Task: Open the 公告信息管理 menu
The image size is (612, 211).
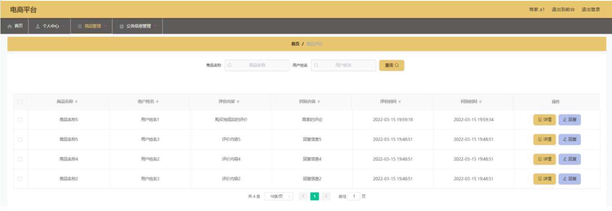Action: tap(138, 26)
